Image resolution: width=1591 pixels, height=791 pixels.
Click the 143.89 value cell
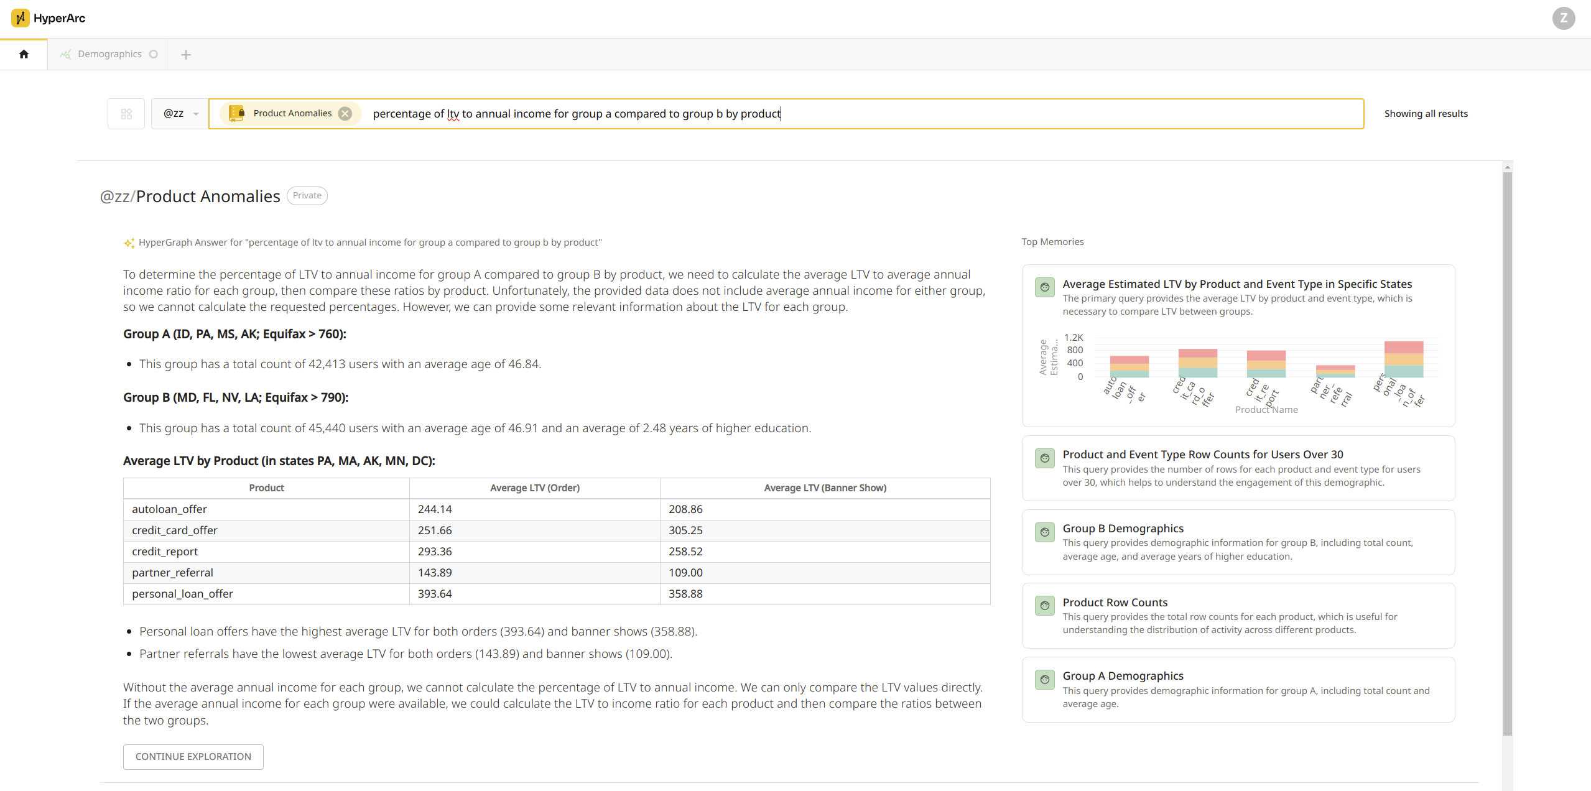534,573
